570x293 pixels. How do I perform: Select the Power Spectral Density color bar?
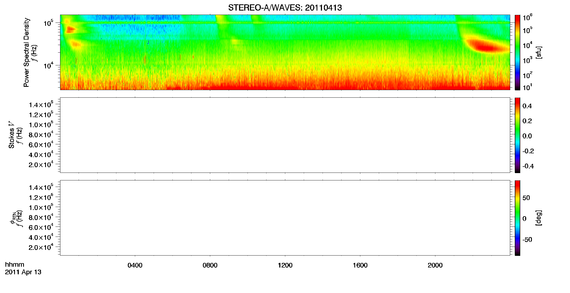pyautogui.click(x=518, y=52)
